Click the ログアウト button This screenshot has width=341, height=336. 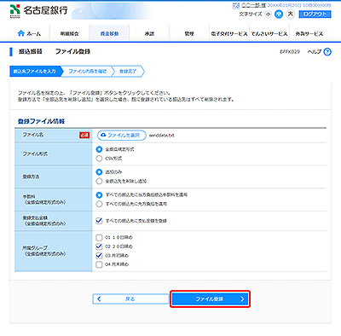coord(315,14)
